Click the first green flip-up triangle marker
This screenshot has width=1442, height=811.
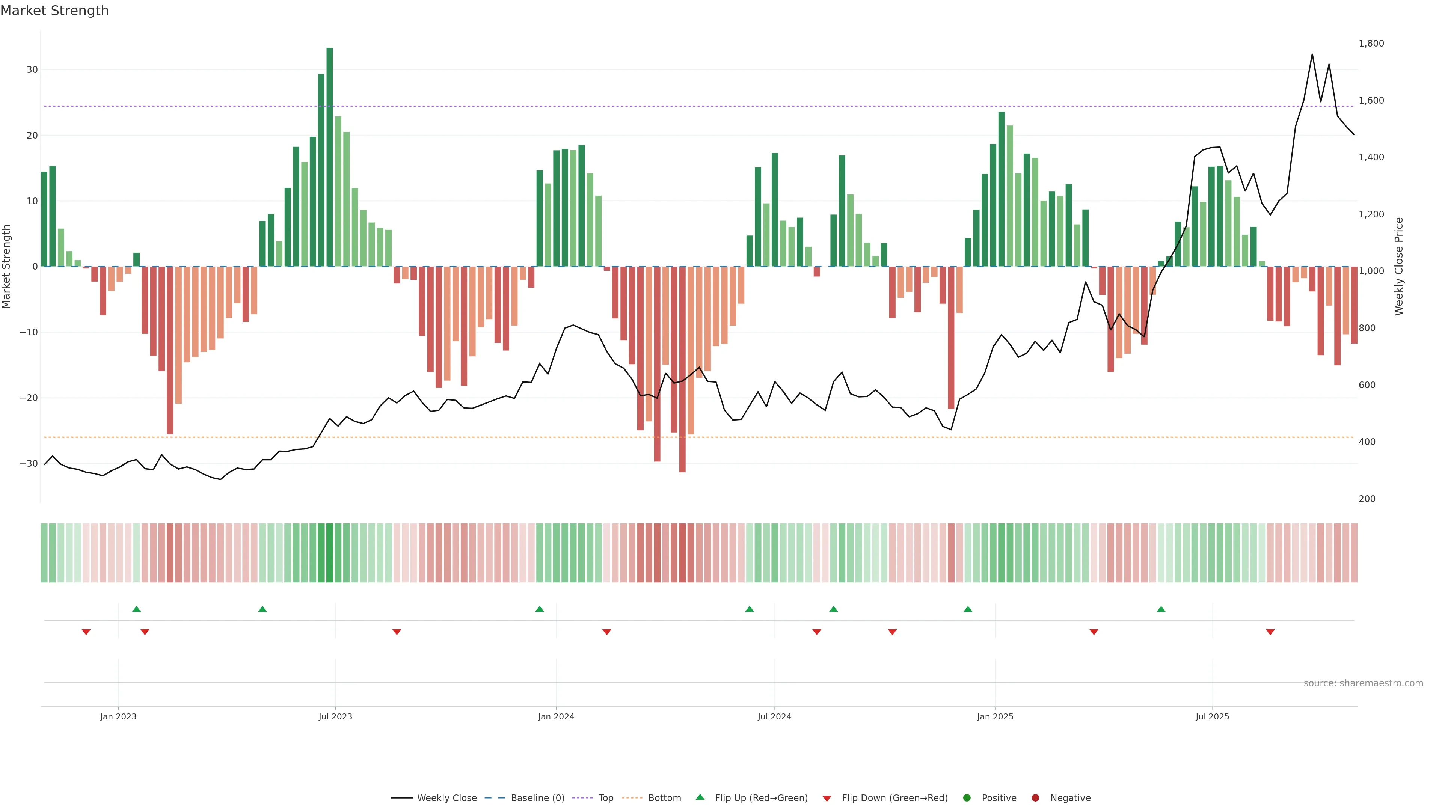coord(136,609)
